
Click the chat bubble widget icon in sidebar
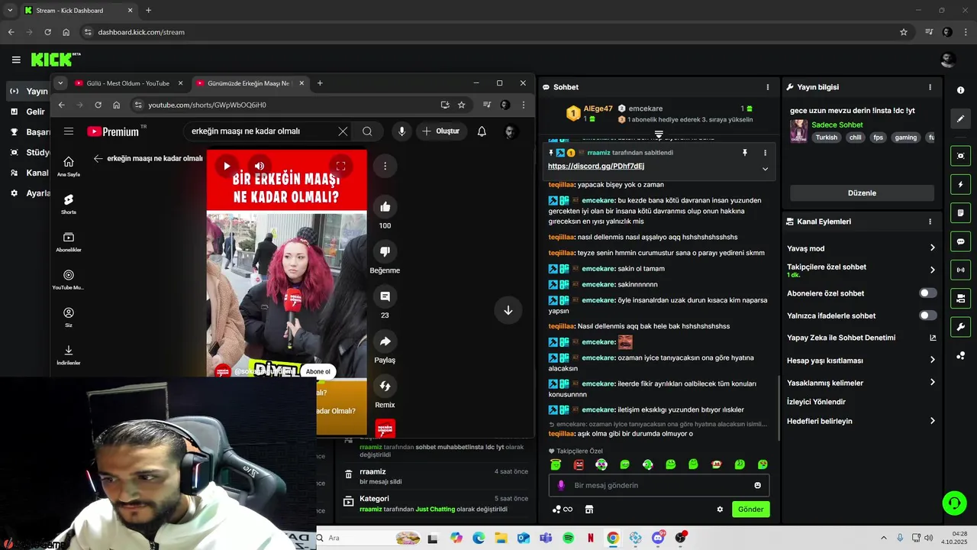click(960, 241)
